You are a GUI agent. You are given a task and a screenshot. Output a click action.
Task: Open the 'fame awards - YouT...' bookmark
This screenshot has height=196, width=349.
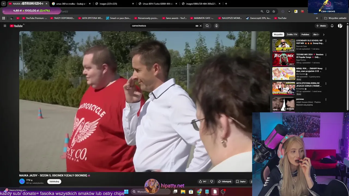(174, 18)
